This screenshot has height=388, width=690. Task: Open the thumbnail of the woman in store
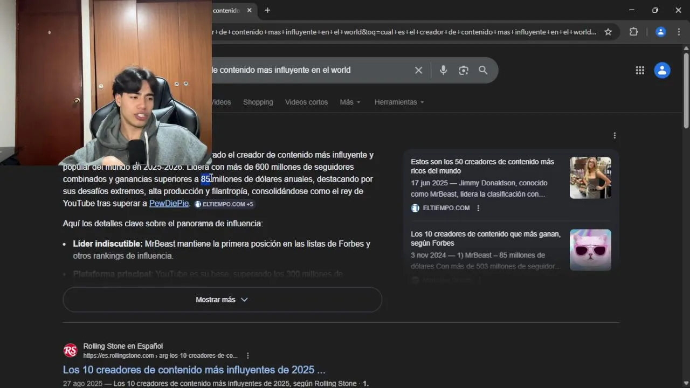click(590, 178)
